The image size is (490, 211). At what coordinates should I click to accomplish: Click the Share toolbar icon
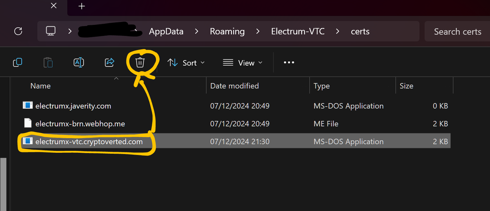click(x=109, y=62)
